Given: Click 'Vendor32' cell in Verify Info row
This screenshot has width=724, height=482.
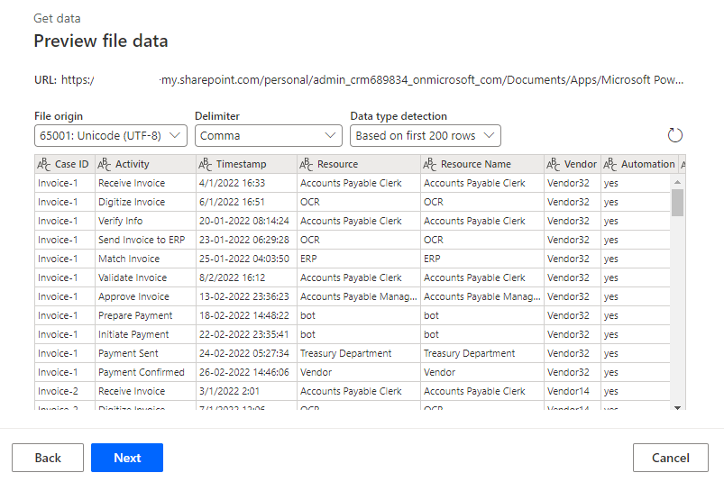Looking at the screenshot, I should (x=573, y=221).
